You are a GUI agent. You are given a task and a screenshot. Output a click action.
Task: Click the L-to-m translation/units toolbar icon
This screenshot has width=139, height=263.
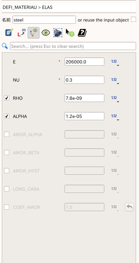click(21, 33)
